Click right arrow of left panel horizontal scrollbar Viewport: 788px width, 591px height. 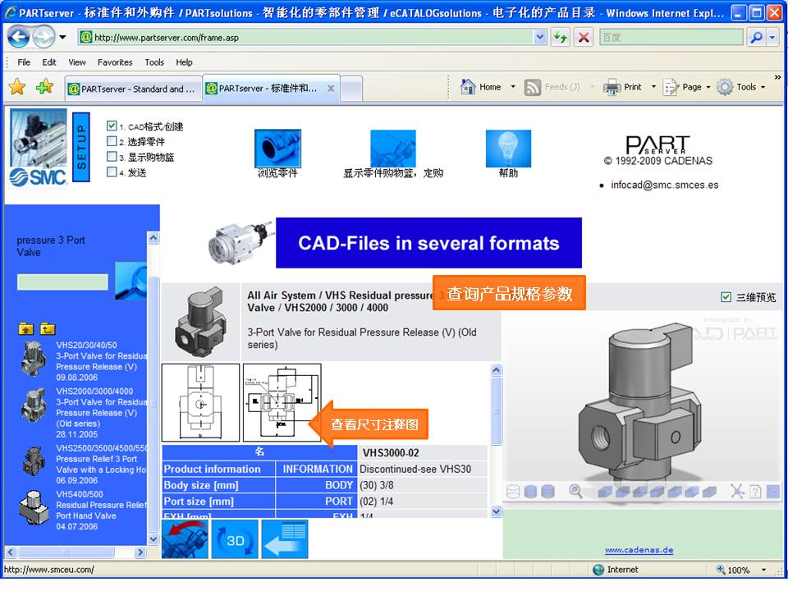pos(140,552)
